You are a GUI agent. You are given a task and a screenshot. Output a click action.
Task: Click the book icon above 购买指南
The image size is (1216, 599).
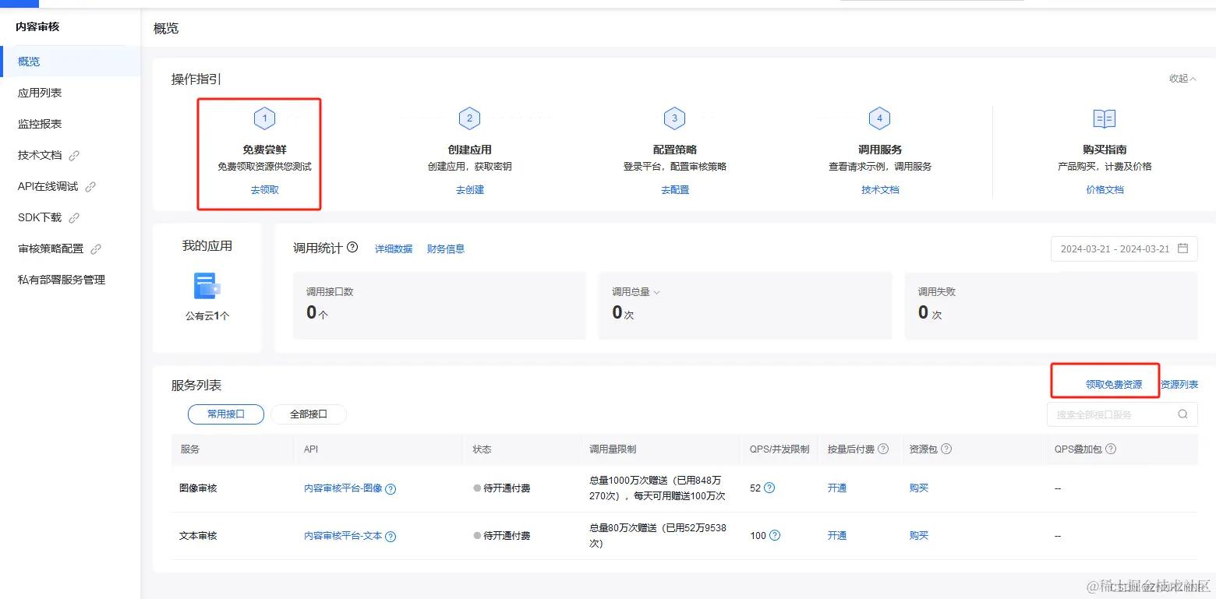point(1105,118)
